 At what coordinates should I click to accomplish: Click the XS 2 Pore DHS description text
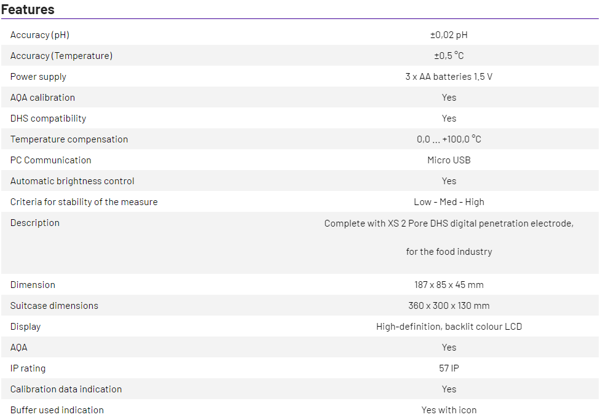coord(449,224)
